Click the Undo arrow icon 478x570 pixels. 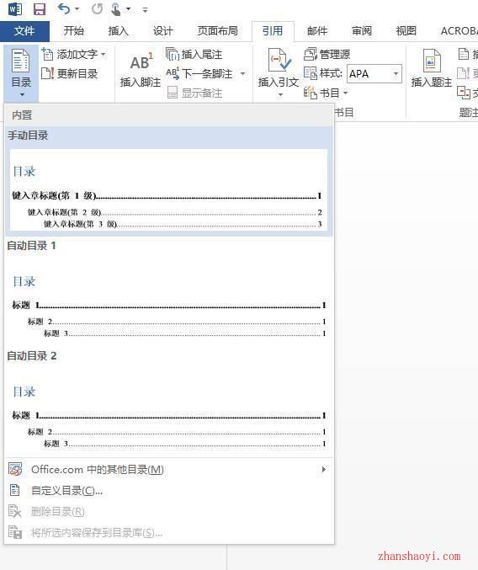click(x=64, y=8)
